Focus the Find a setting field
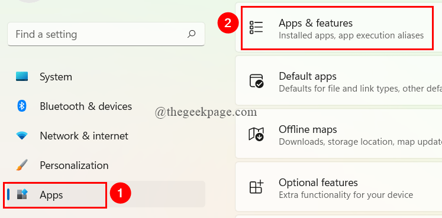The width and height of the screenshot is (442, 218). (x=107, y=34)
